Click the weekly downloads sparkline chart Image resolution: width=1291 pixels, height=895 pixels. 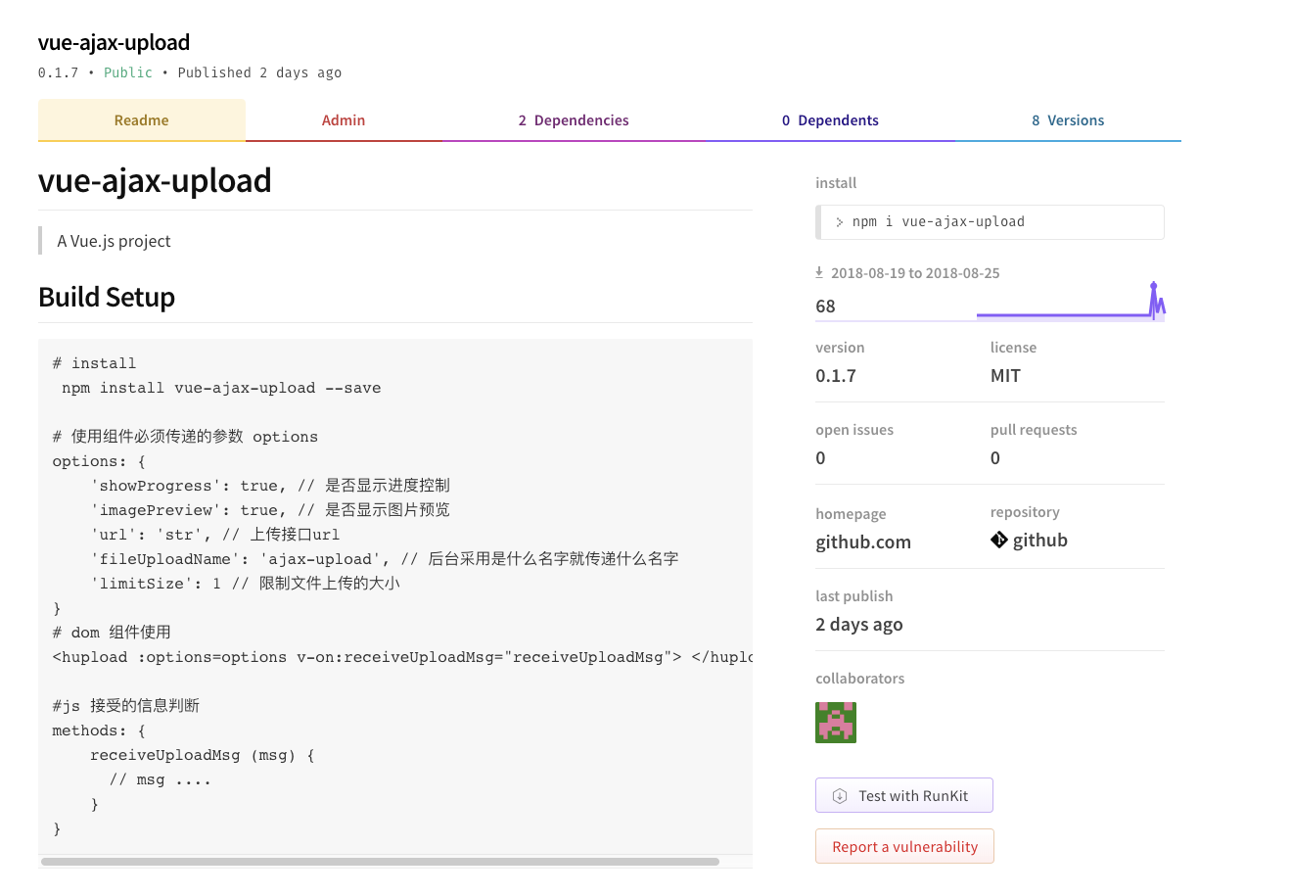coord(1071,302)
